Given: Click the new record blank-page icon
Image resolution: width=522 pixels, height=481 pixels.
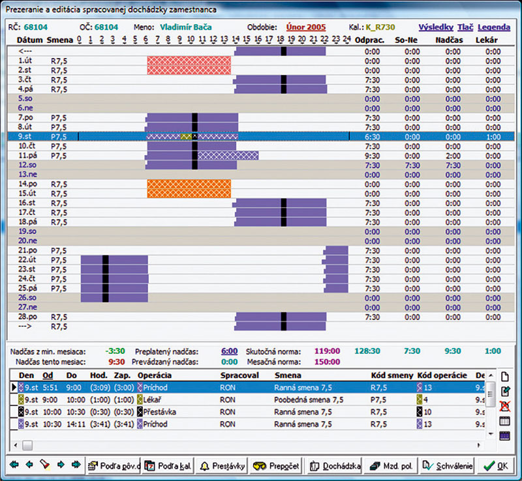Looking at the screenshot, I should tap(504, 377).
